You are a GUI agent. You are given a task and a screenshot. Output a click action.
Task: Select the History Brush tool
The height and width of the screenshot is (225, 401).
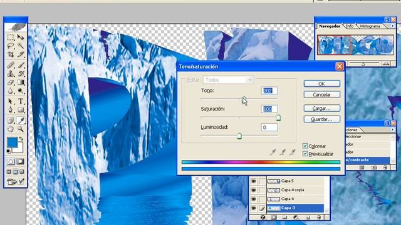(21, 74)
